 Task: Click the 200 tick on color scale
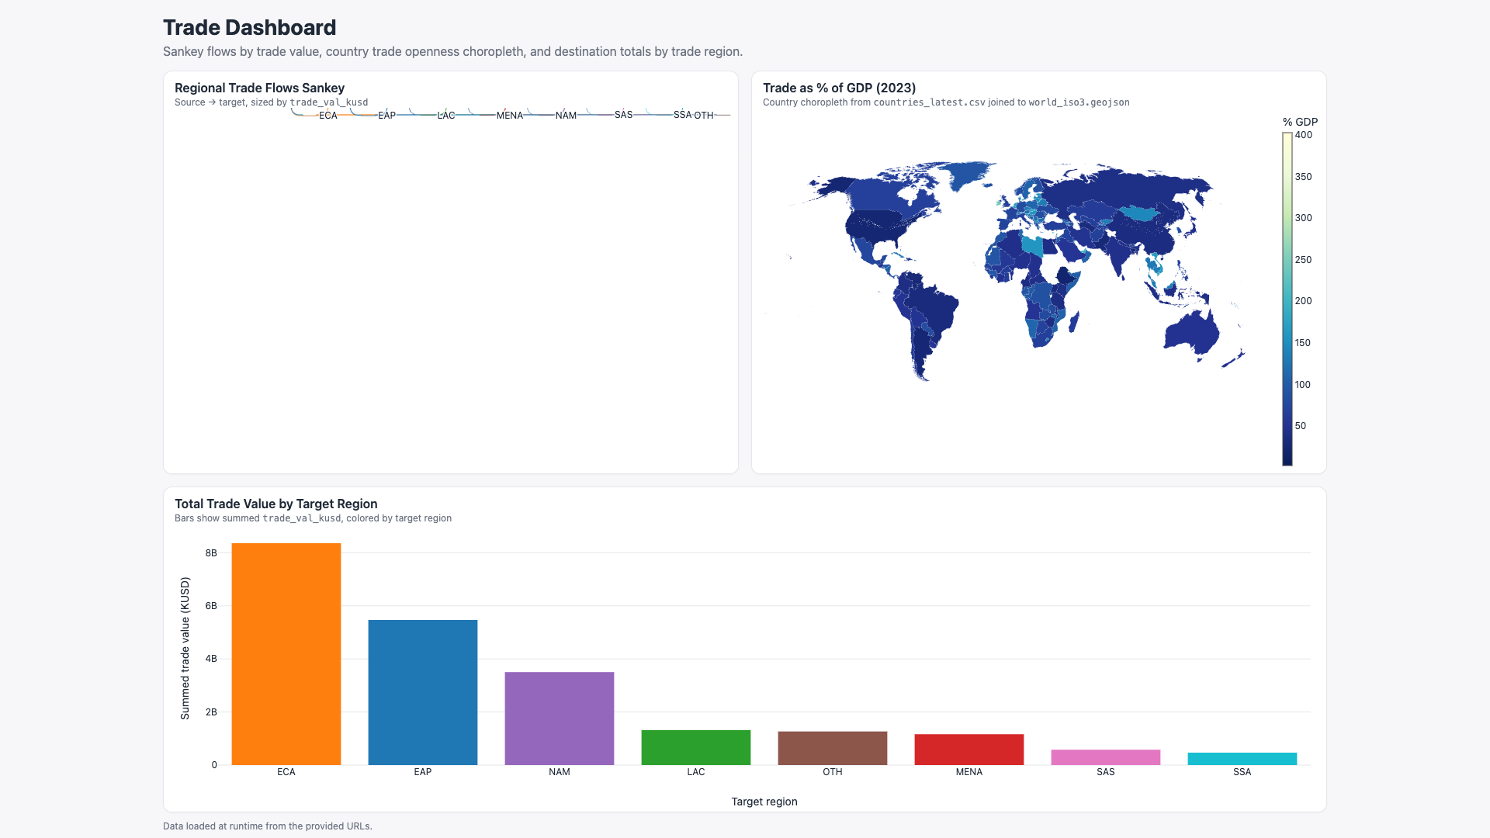pyautogui.click(x=1304, y=301)
